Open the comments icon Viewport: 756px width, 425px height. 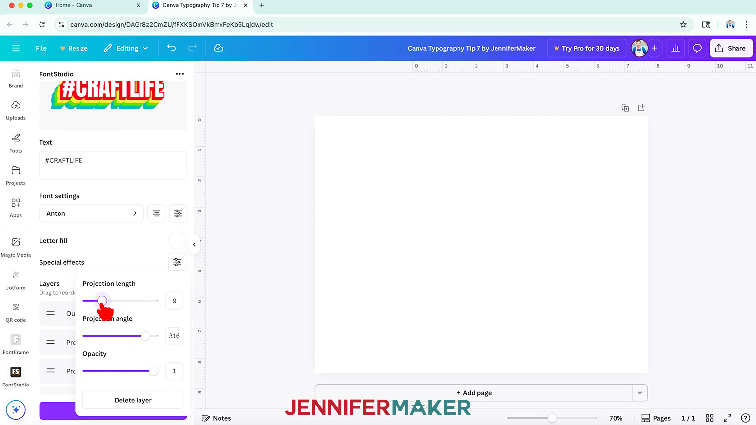pyautogui.click(x=697, y=48)
